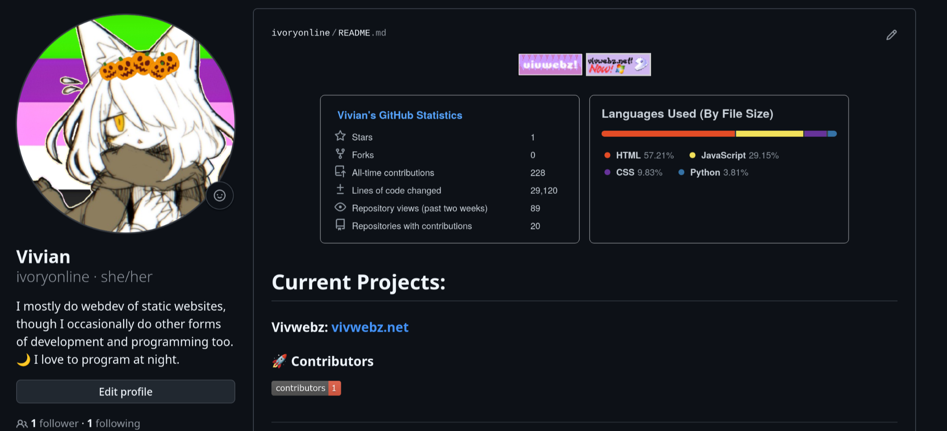Click the orange HTML segment of language bar
The image size is (947, 431).
(x=668, y=134)
